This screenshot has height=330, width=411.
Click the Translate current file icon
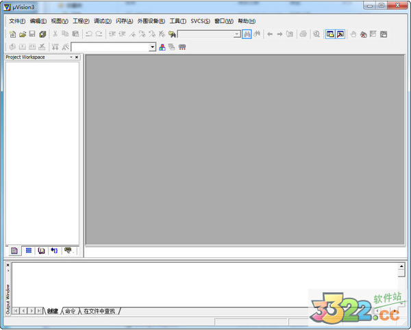12,47
